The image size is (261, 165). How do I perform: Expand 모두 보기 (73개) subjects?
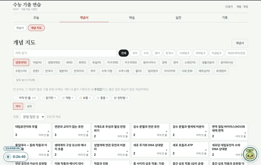[25, 80]
